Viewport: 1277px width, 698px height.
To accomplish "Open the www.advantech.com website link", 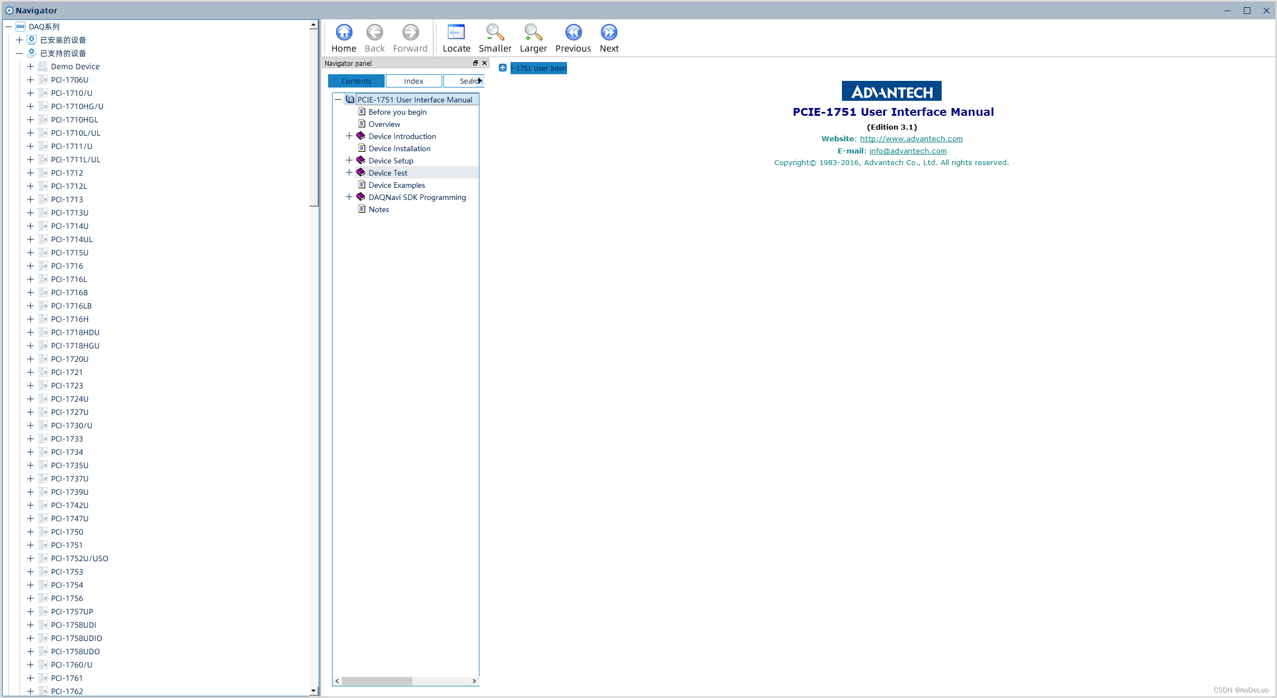I will 911,139.
